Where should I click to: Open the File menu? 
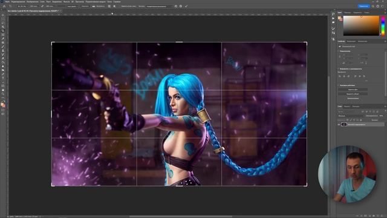coord(7,1)
